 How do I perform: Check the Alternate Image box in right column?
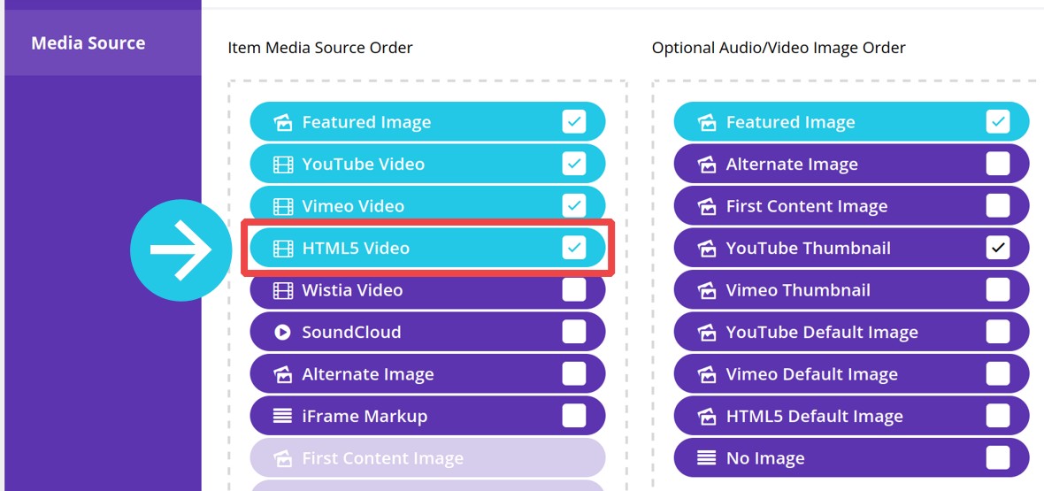click(x=998, y=164)
